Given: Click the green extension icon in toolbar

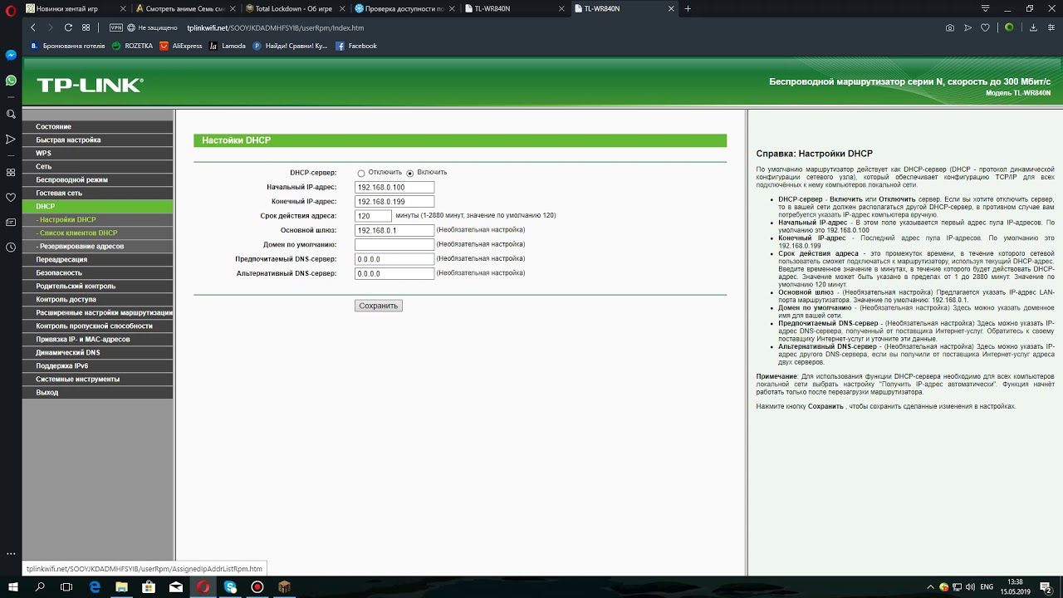Looking at the screenshot, I should point(1009,27).
